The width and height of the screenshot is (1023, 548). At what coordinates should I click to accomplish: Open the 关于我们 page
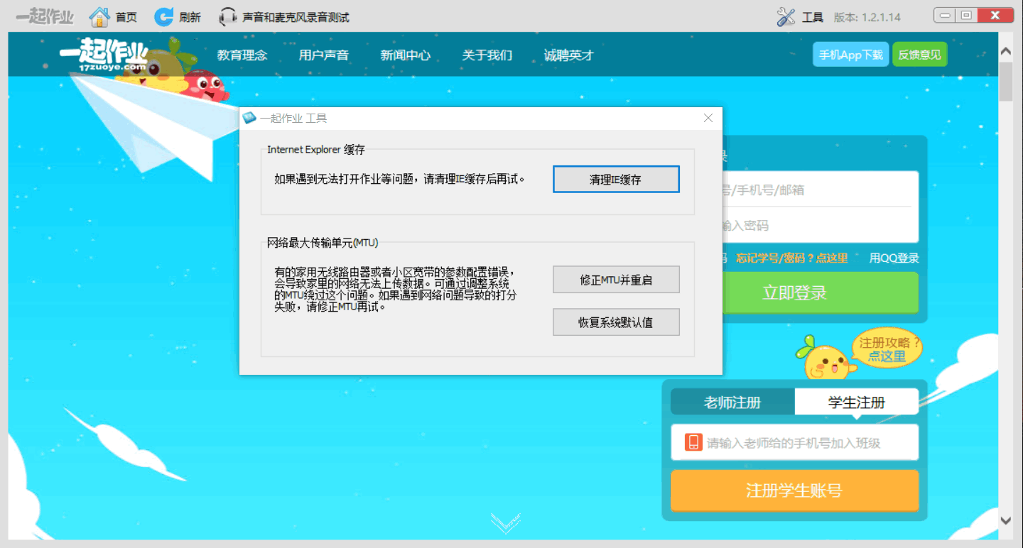pyautogui.click(x=487, y=55)
